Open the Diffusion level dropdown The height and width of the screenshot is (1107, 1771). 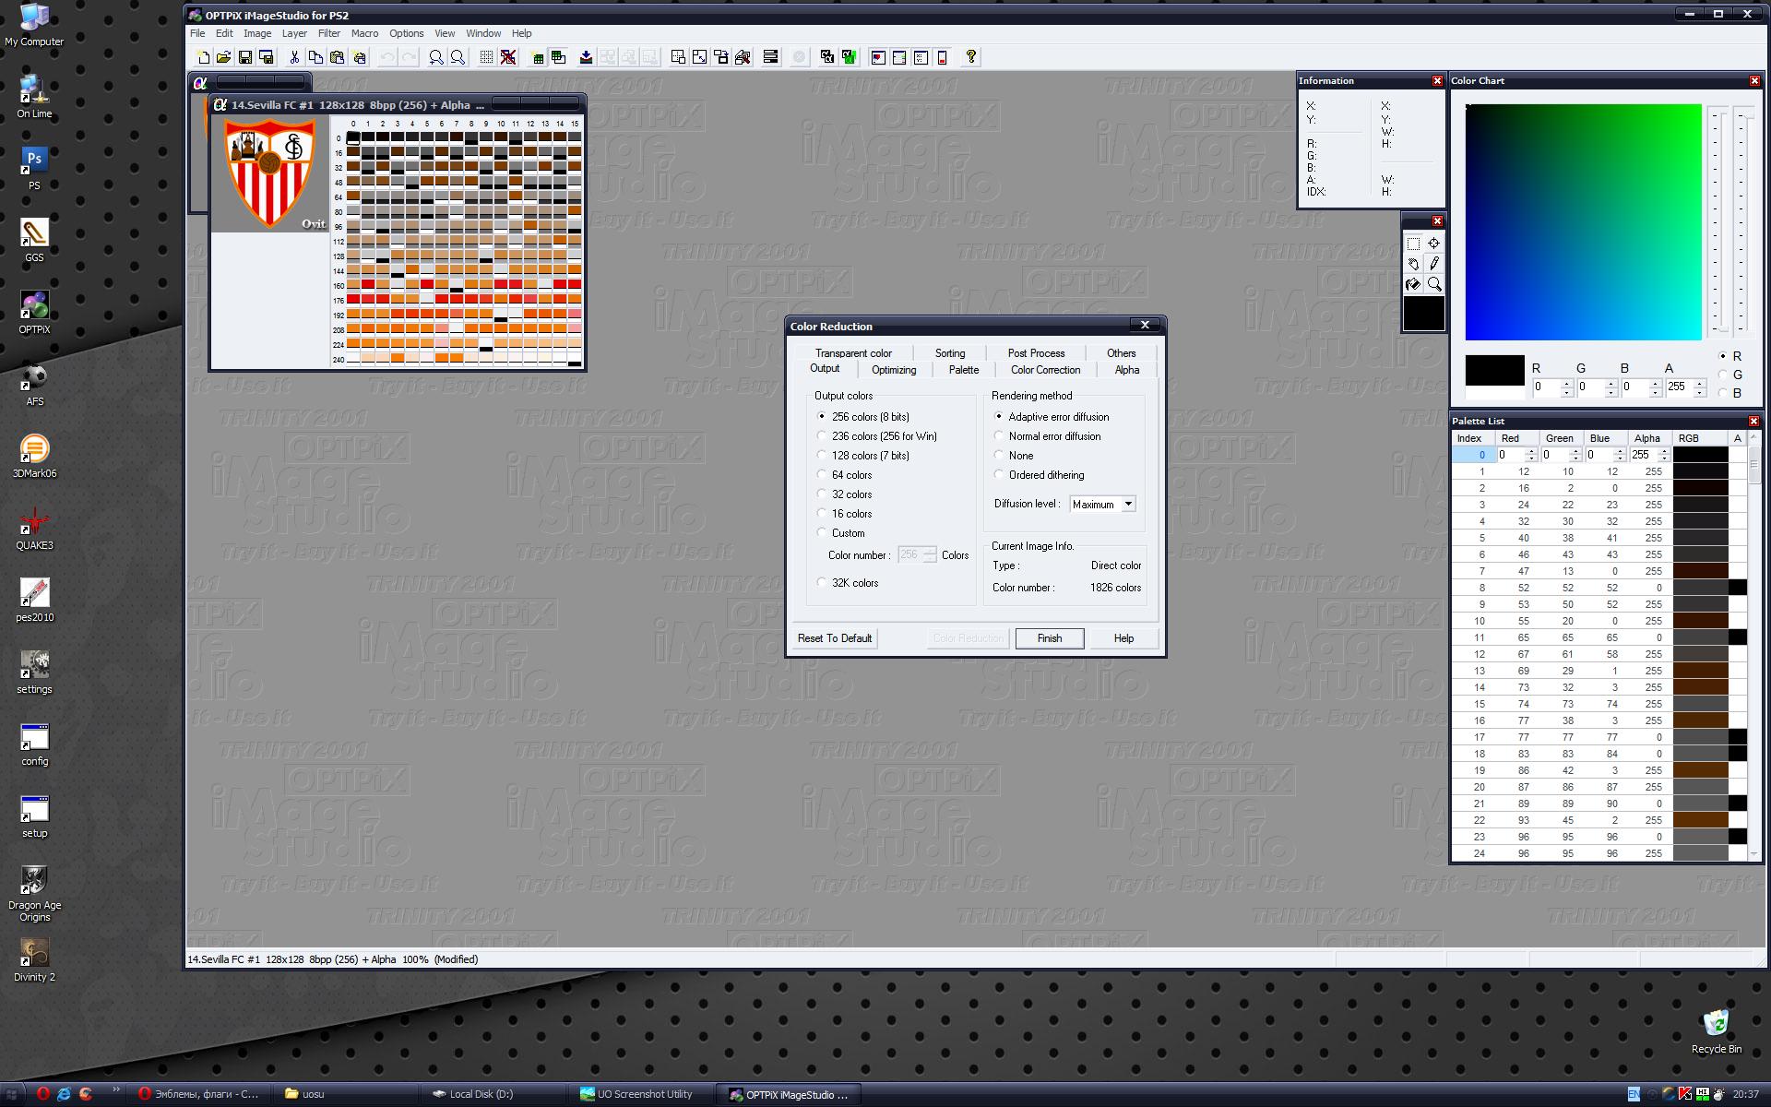click(1127, 505)
